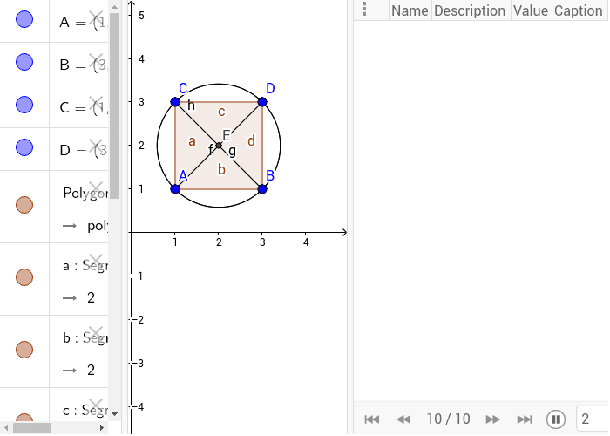Delete point B row with X icon
Image resolution: width=610 pixels, height=436 pixels.
(x=96, y=60)
